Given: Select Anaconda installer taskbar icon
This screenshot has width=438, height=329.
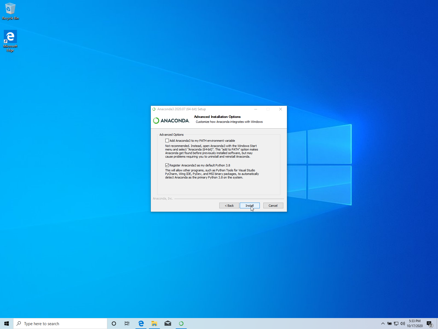Looking at the screenshot, I should (x=181, y=324).
